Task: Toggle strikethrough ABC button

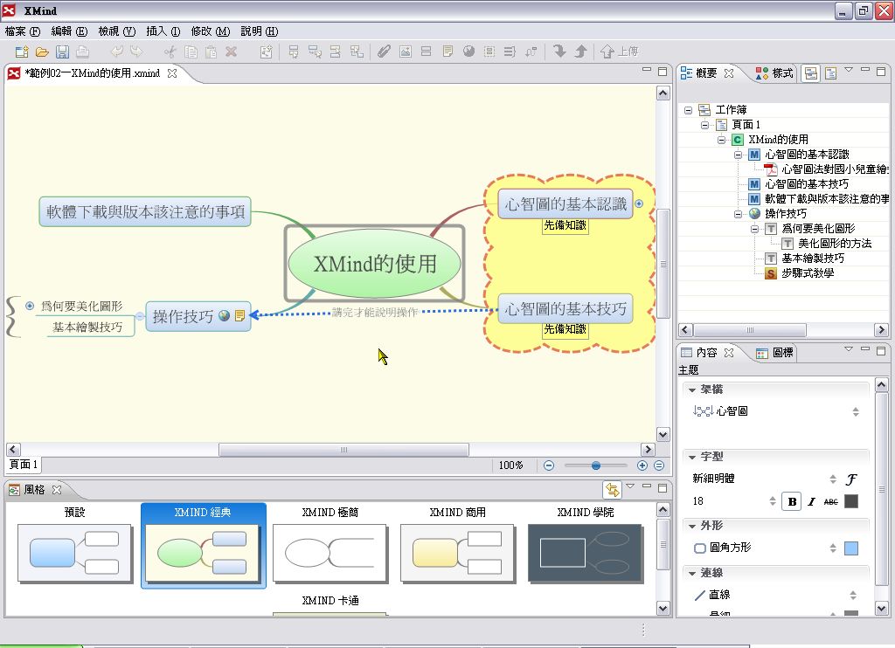Action: 831,501
